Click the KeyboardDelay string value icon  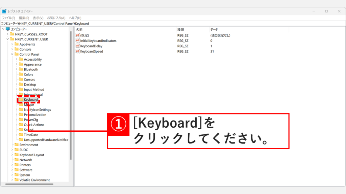pyautogui.click(x=78, y=46)
